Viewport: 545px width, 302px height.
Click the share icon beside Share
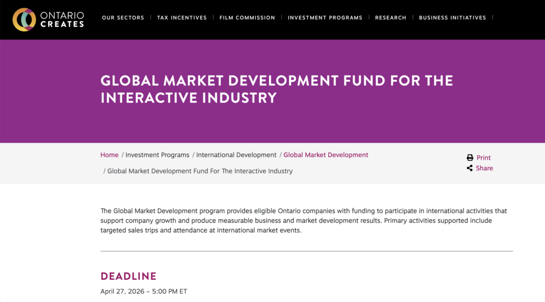(470, 168)
